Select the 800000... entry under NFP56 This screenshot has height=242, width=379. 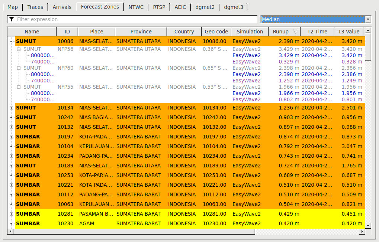(43, 56)
